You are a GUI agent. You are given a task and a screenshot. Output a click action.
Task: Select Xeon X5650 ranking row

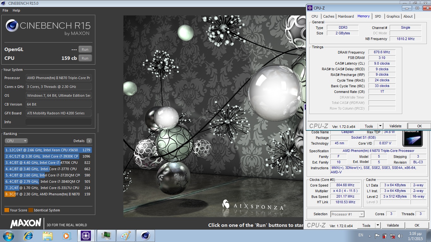pyautogui.click(x=48, y=150)
